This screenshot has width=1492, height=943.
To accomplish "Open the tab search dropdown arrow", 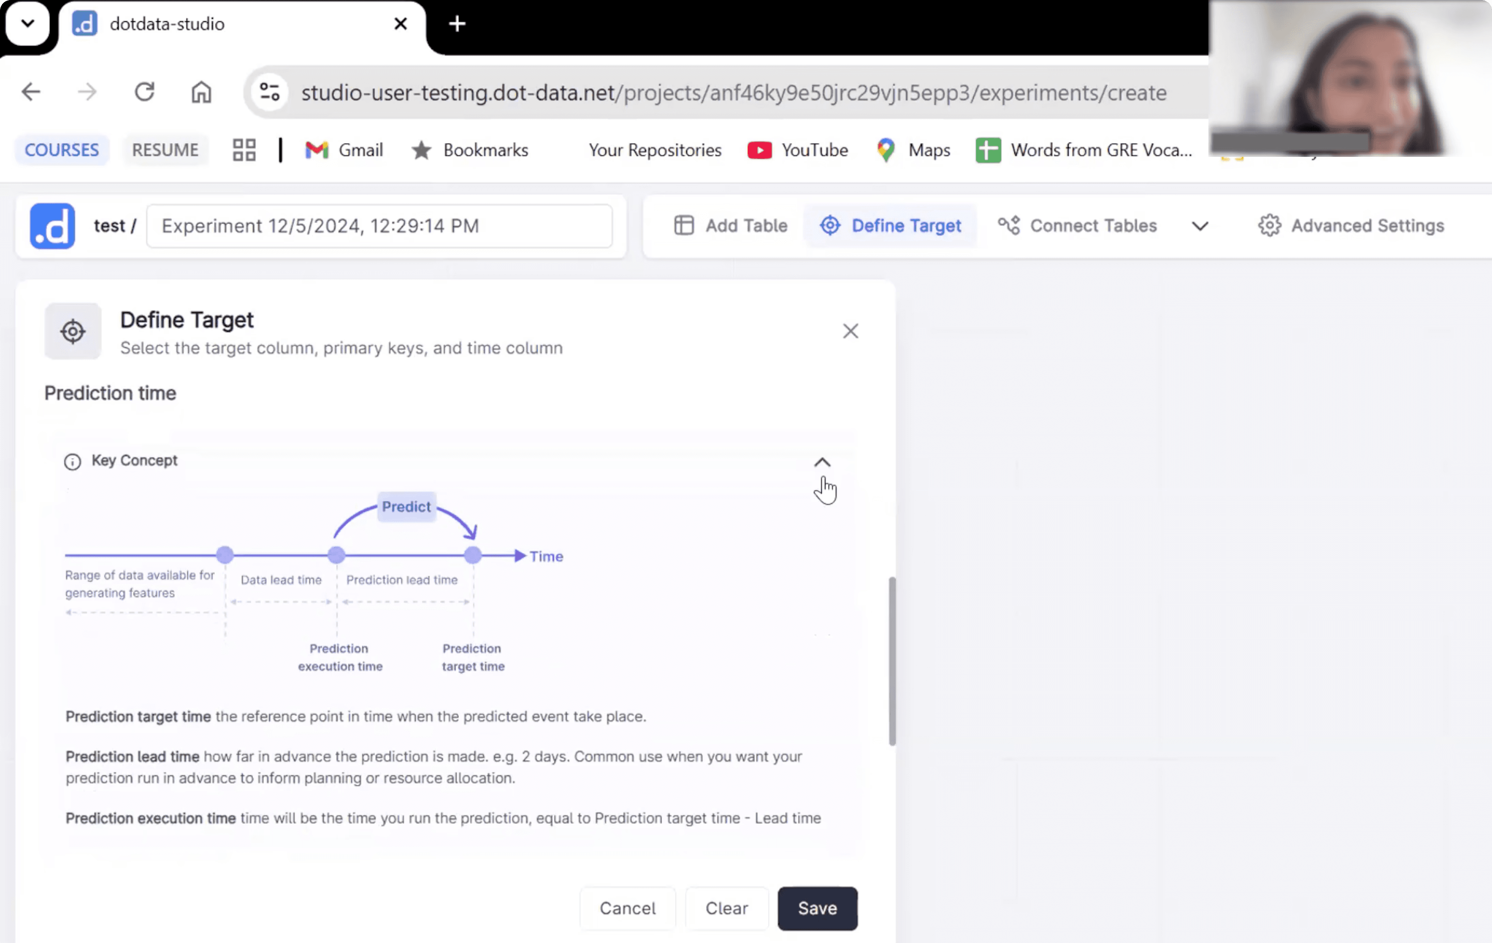I will tap(27, 24).
